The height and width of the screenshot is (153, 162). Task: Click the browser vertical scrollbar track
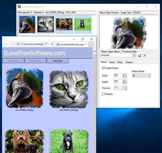[x=94, y=103]
